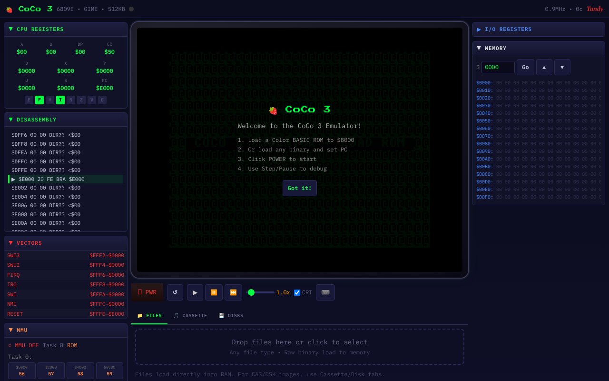Click the memory page down arrow
Viewport: 609px width, 381px height.
point(562,67)
